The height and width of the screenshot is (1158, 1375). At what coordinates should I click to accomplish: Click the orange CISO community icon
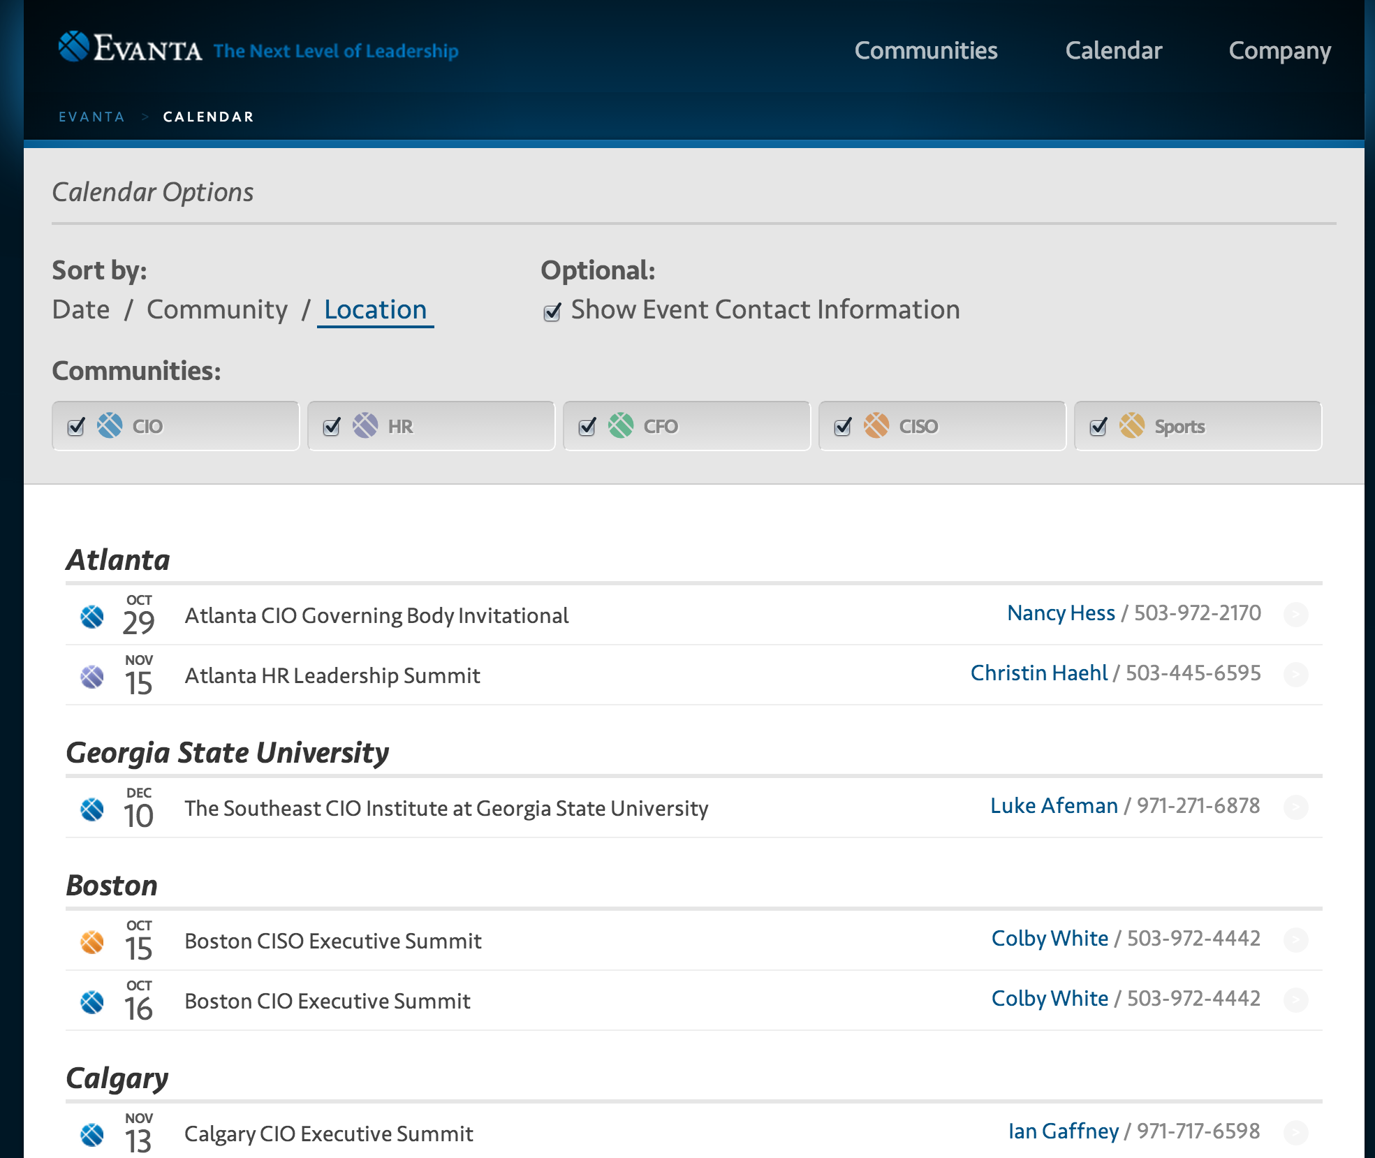(x=876, y=425)
